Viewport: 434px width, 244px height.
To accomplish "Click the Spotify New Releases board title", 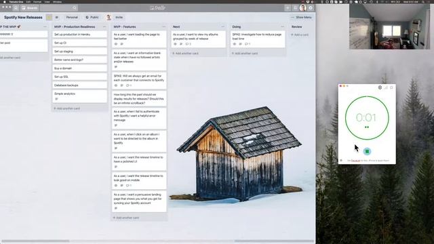I will click(23, 17).
